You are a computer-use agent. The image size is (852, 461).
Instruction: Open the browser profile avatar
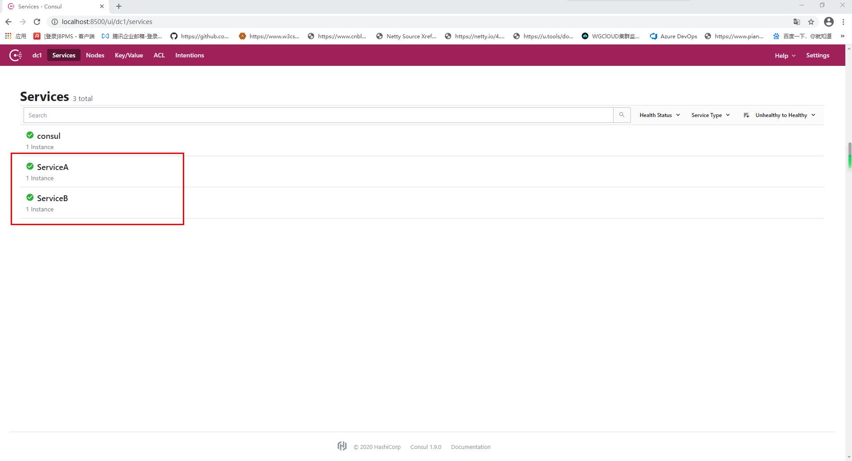click(x=828, y=22)
